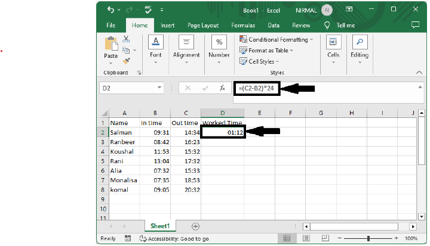Select column A header
This screenshot has width=430, height=246.
(x=124, y=113)
